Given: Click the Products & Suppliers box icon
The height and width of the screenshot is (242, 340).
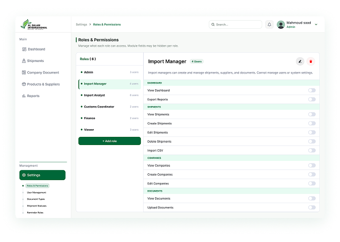Looking at the screenshot, I should coord(24,84).
